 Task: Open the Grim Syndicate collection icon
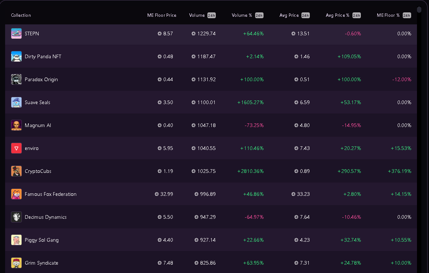16,263
